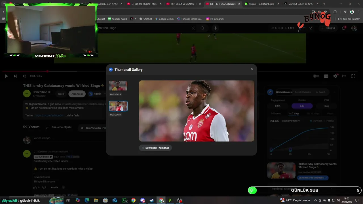Image resolution: width=363 pixels, height=204 pixels.
Task: Open Steam from the taskbar
Action: pos(152,200)
